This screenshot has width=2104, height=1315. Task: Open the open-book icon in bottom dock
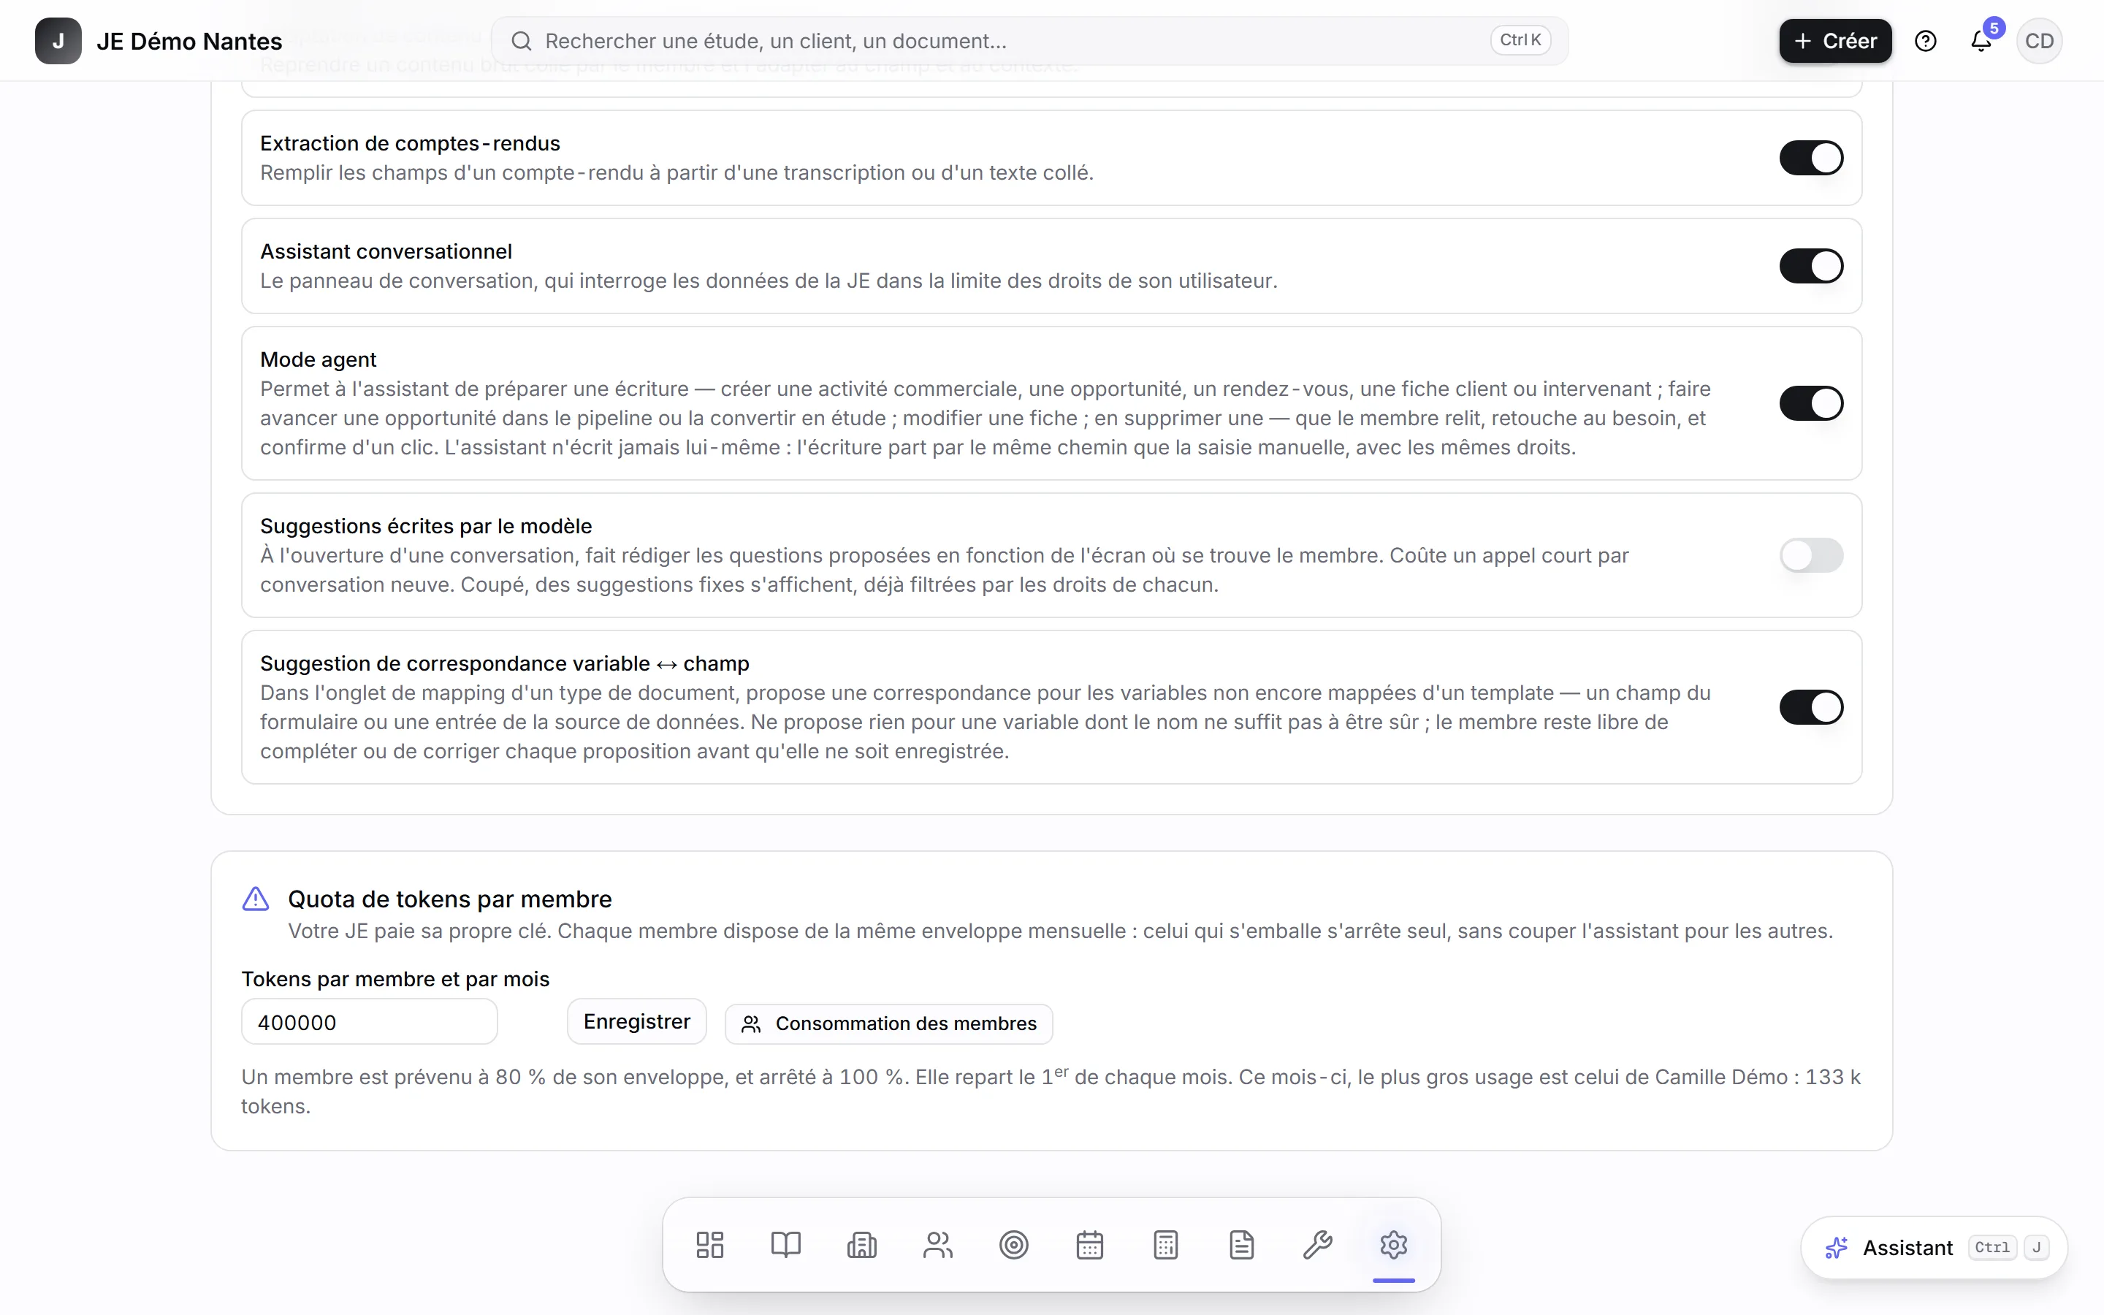786,1245
